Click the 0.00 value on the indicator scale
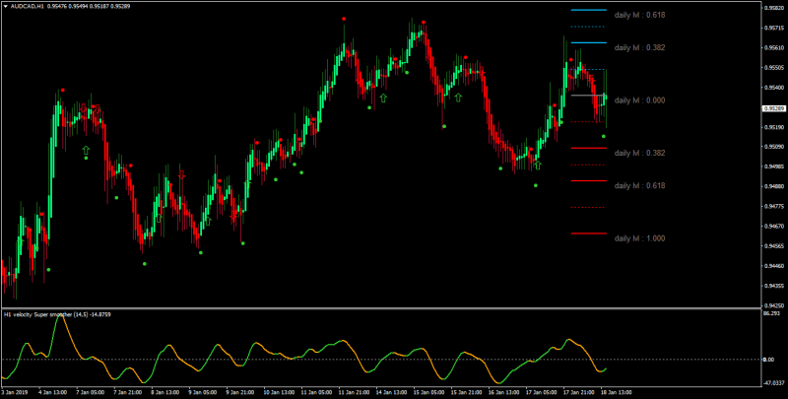Viewport: 788px width, 399px height. 768,360
